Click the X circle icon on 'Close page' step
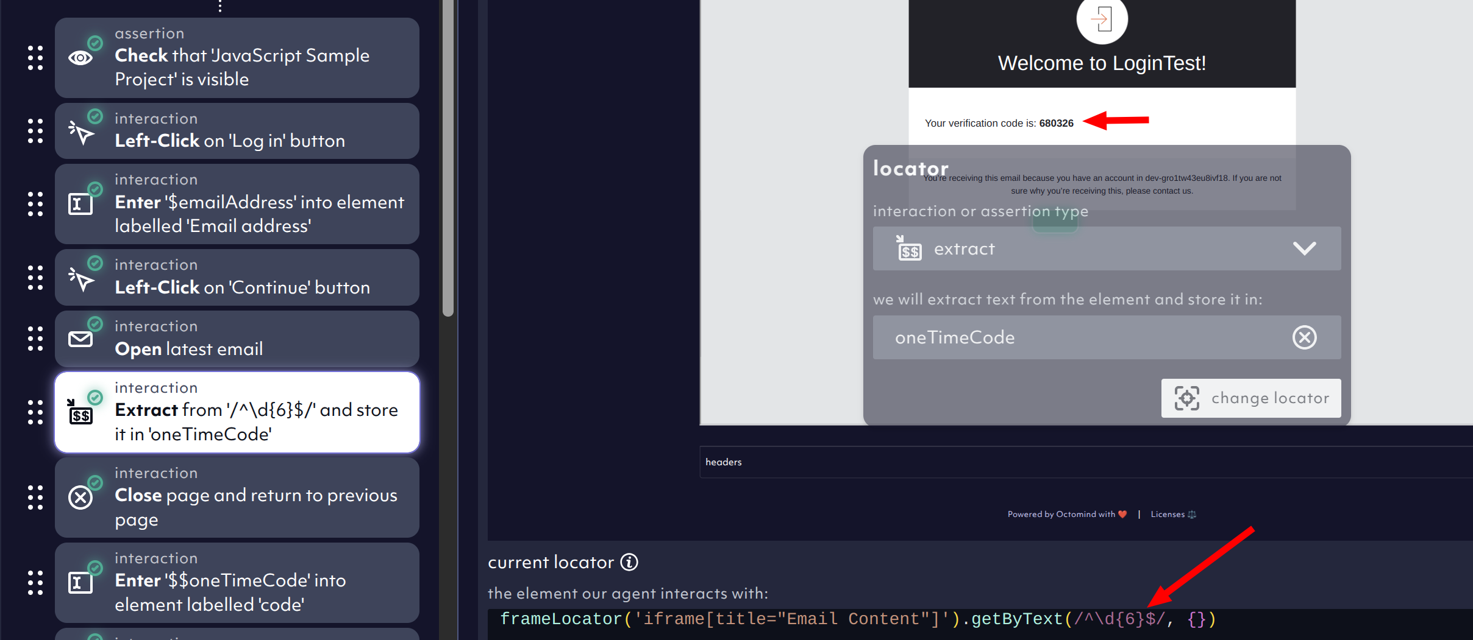 (x=80, y=498)
